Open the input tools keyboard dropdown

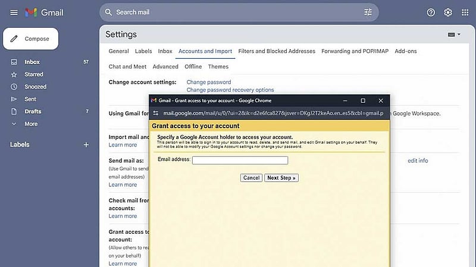pos(454,34)
